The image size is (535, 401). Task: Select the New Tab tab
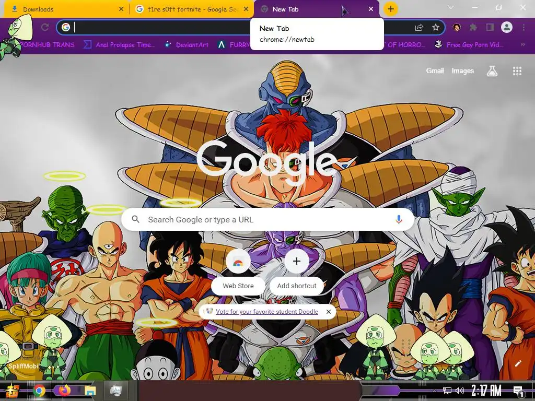(316, 9)
